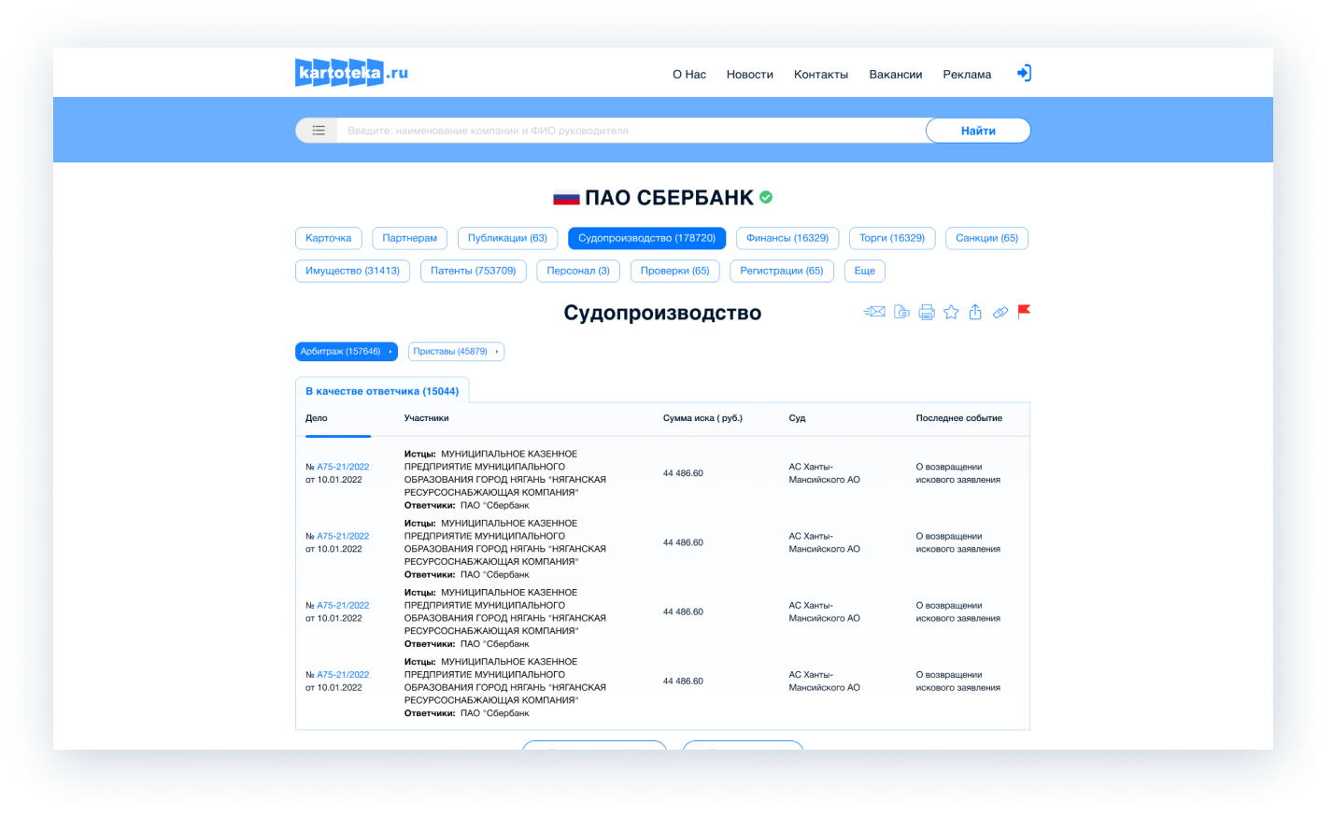Select the В качестве ответчика (15044) tab
Image resolution: width=1333 pixels, height=815 pixels.
pyautogui.click(x=382, y=391)
